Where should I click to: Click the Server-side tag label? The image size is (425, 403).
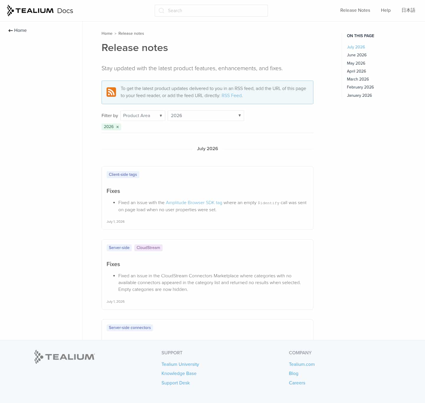(x=119, y=248)
